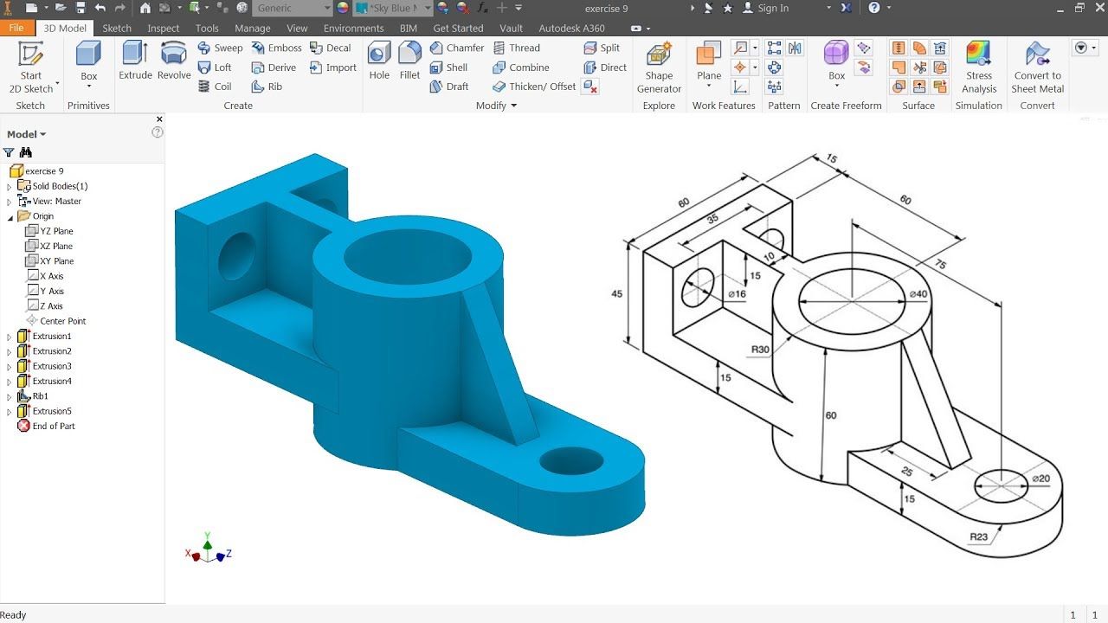Screen dimensions: 1108x623
Task: Select the Revolve tool
Action: [x=174, y=61]
